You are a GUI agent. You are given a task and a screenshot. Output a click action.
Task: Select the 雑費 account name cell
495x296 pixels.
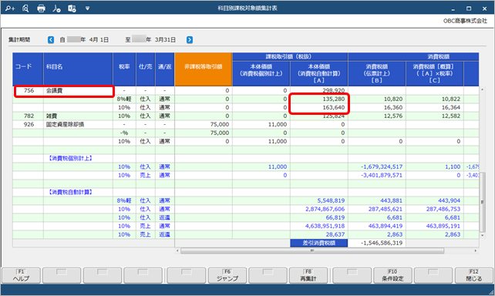coord(78,116)
